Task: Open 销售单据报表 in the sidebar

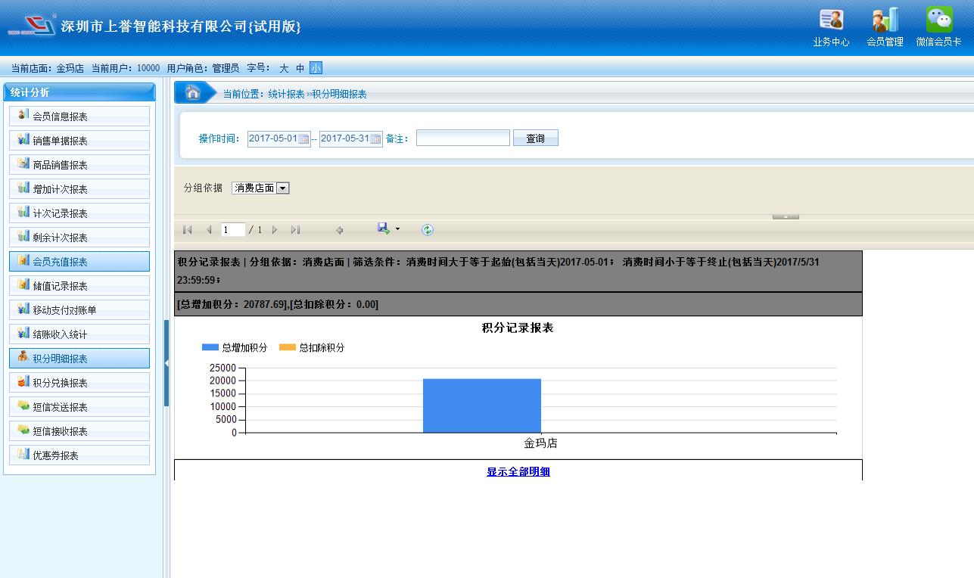Action: [79, 141]
